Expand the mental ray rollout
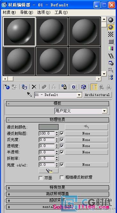Viewport: 117px width, 213px height. tap(58, 207)
